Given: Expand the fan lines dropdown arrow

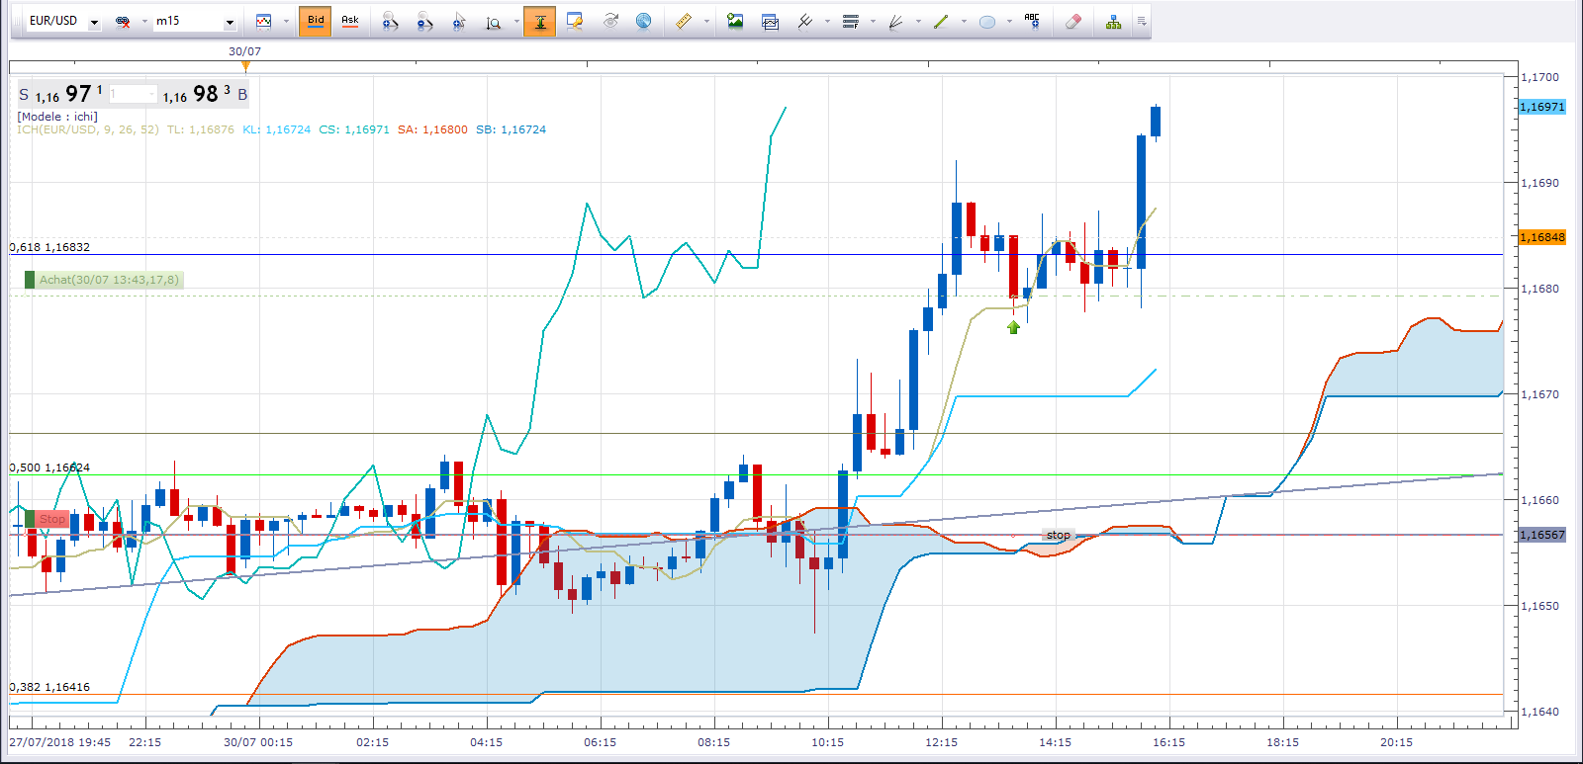Looking at the screenshot, I should click(x=918, y=22).
